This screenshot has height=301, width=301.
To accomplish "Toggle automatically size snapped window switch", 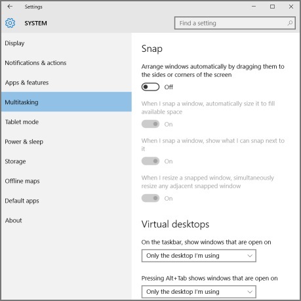I will (150, 124).
